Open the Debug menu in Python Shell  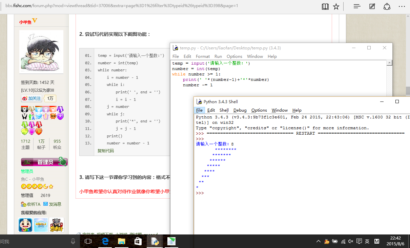[240, 110]
